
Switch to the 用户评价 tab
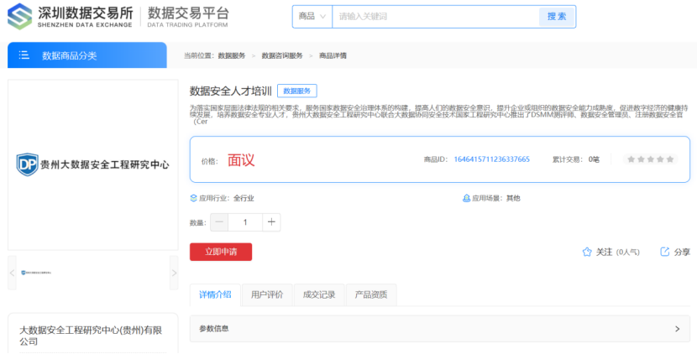pyautogui.click(x=267, y=294)
